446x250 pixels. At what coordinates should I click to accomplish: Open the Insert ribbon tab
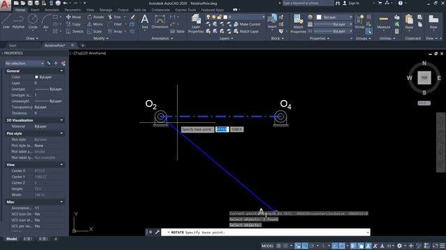tap(35, 10)
